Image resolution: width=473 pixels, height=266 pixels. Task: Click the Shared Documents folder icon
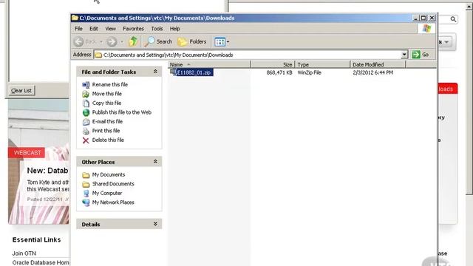coord(86,184)
